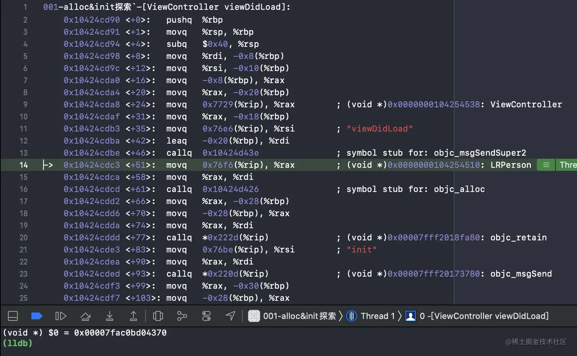Screen dimensions: 577x356
Task: Click the app process icon in the jump bar
Action: coord(254,316)
